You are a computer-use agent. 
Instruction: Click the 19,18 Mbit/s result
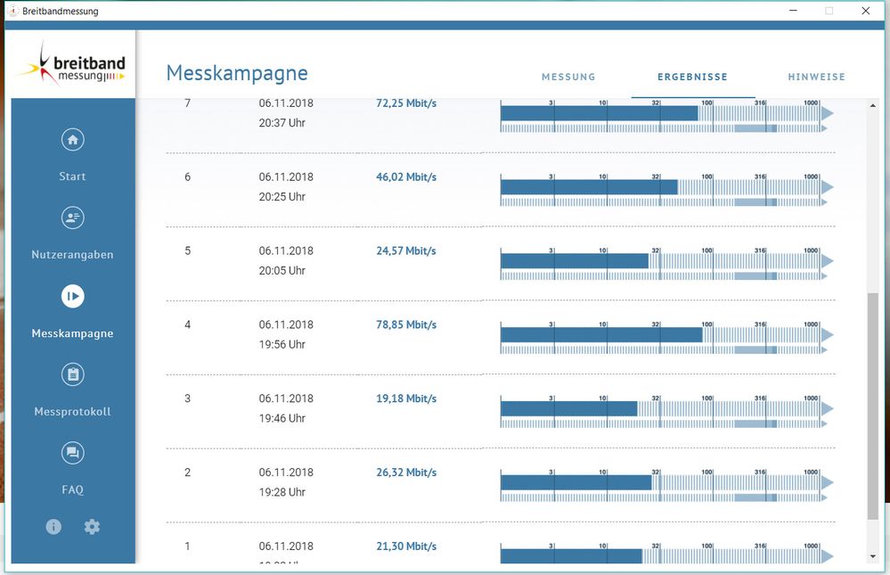406,398
